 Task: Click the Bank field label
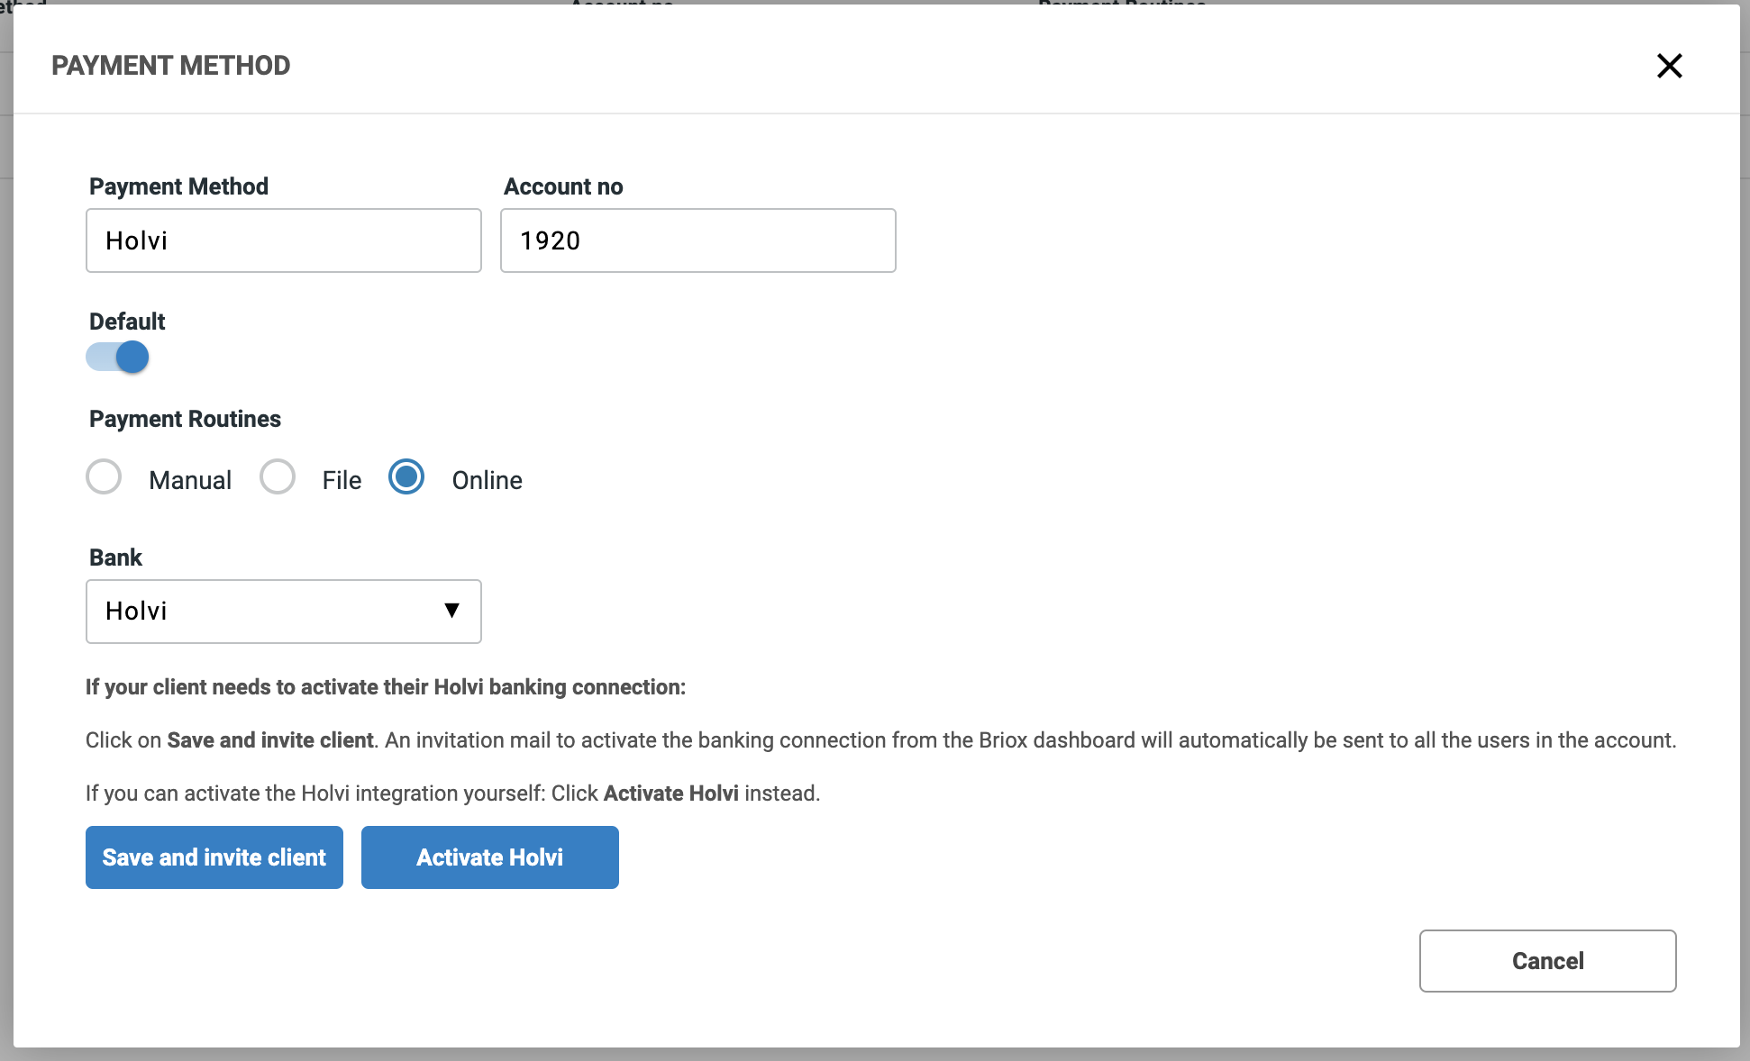tap(115, 558)
